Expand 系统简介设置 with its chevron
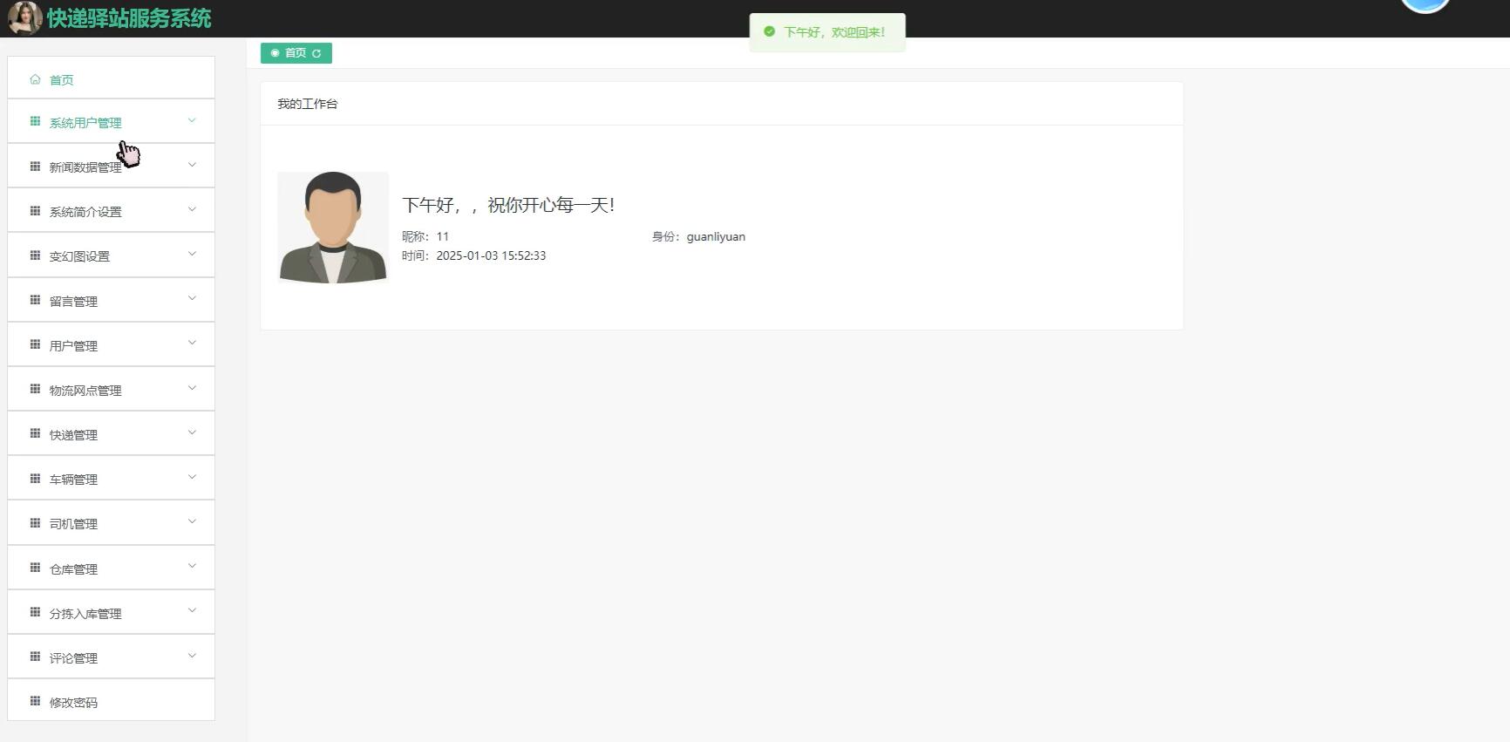 [x=192, y=209]
